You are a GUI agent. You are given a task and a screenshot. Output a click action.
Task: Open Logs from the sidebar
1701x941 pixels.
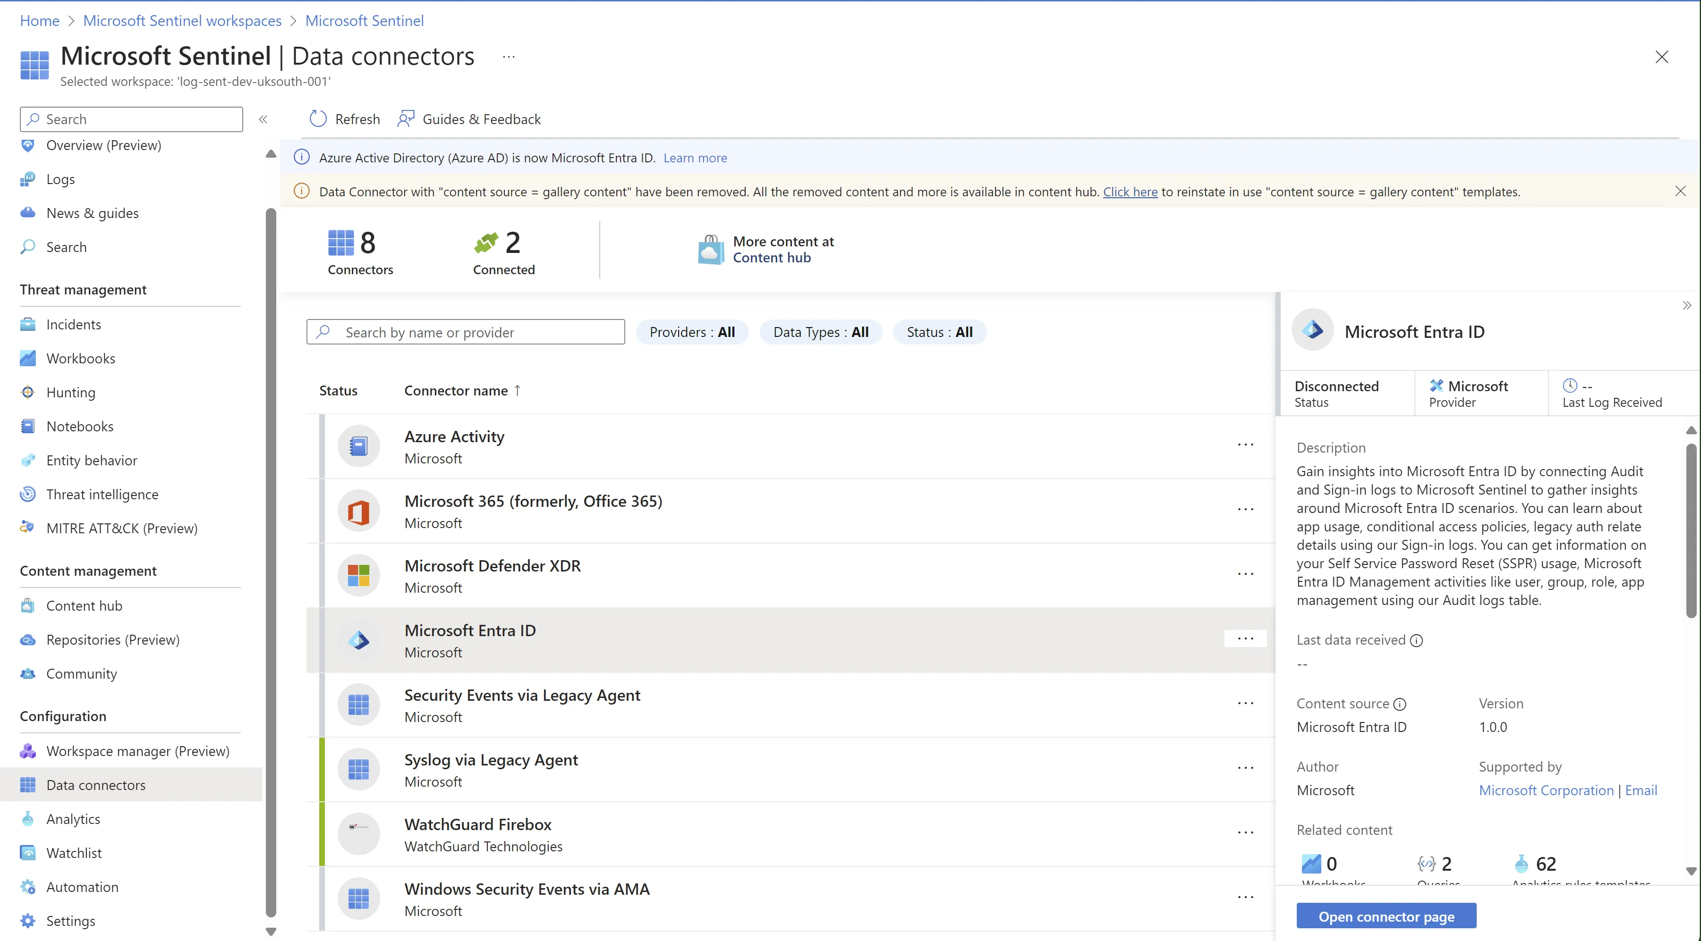(x=60, y=179)
